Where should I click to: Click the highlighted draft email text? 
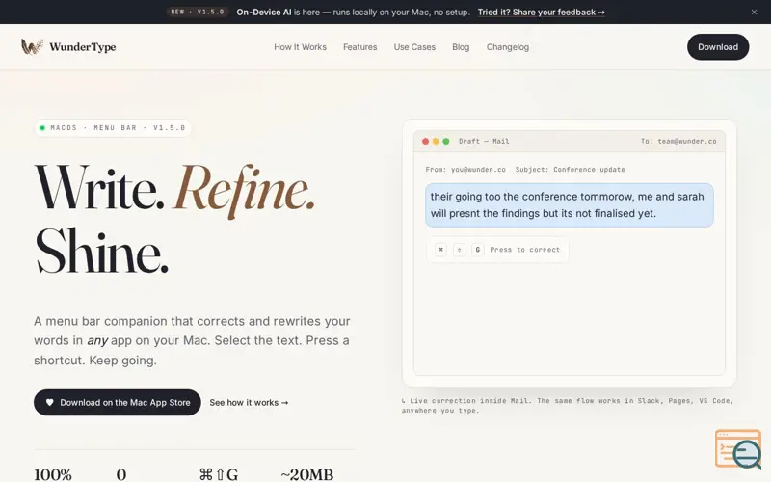570,205
